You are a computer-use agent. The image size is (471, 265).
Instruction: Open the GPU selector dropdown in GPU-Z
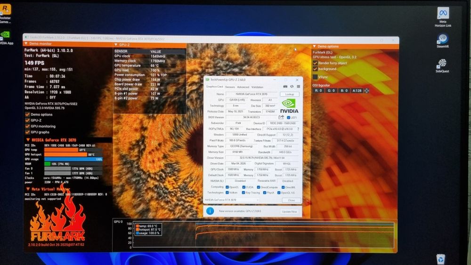pyautogui.click(x=231, y=200)
